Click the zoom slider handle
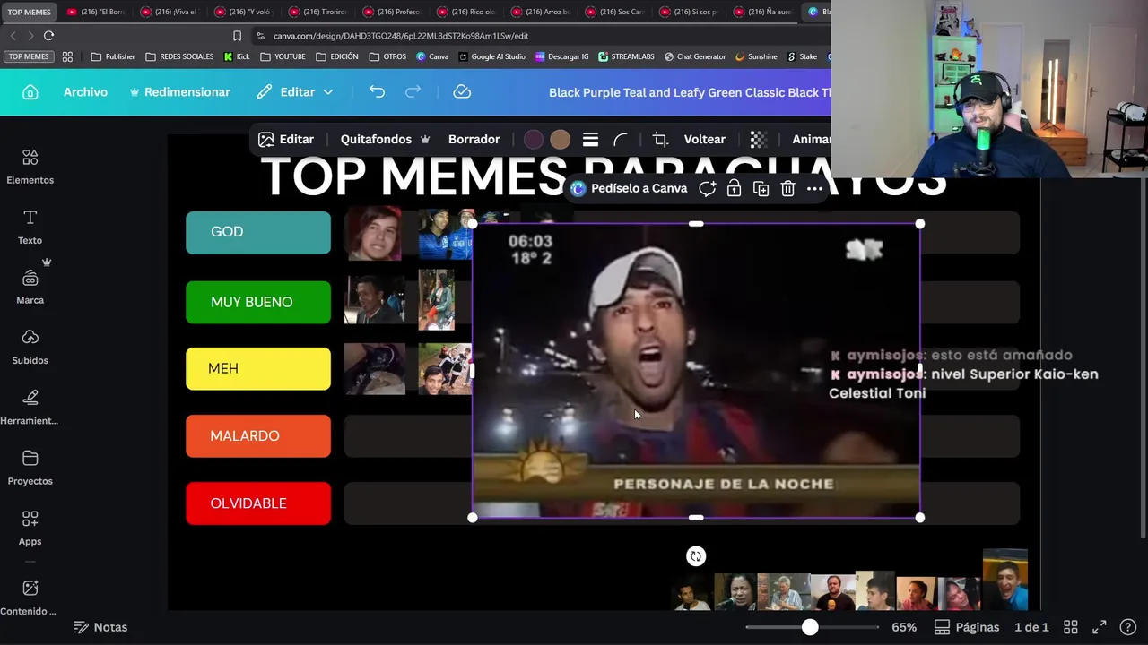This screenshot has width=1148, height=645. click(810, 627)
